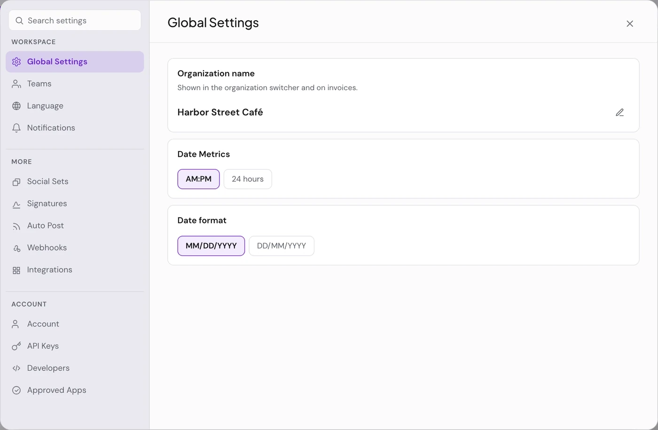Click the MORE section label
This screenshot has width=658, height=430.
22,161
